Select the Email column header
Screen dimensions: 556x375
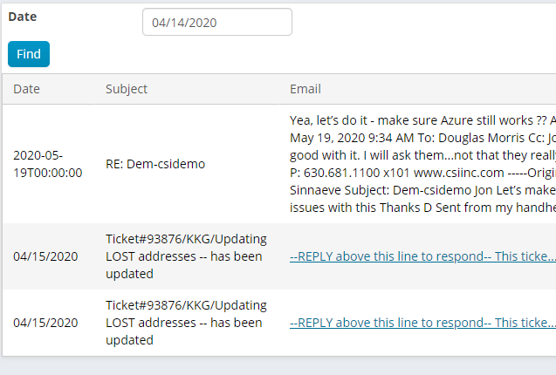pyautogui.click(x=305, y=89)
